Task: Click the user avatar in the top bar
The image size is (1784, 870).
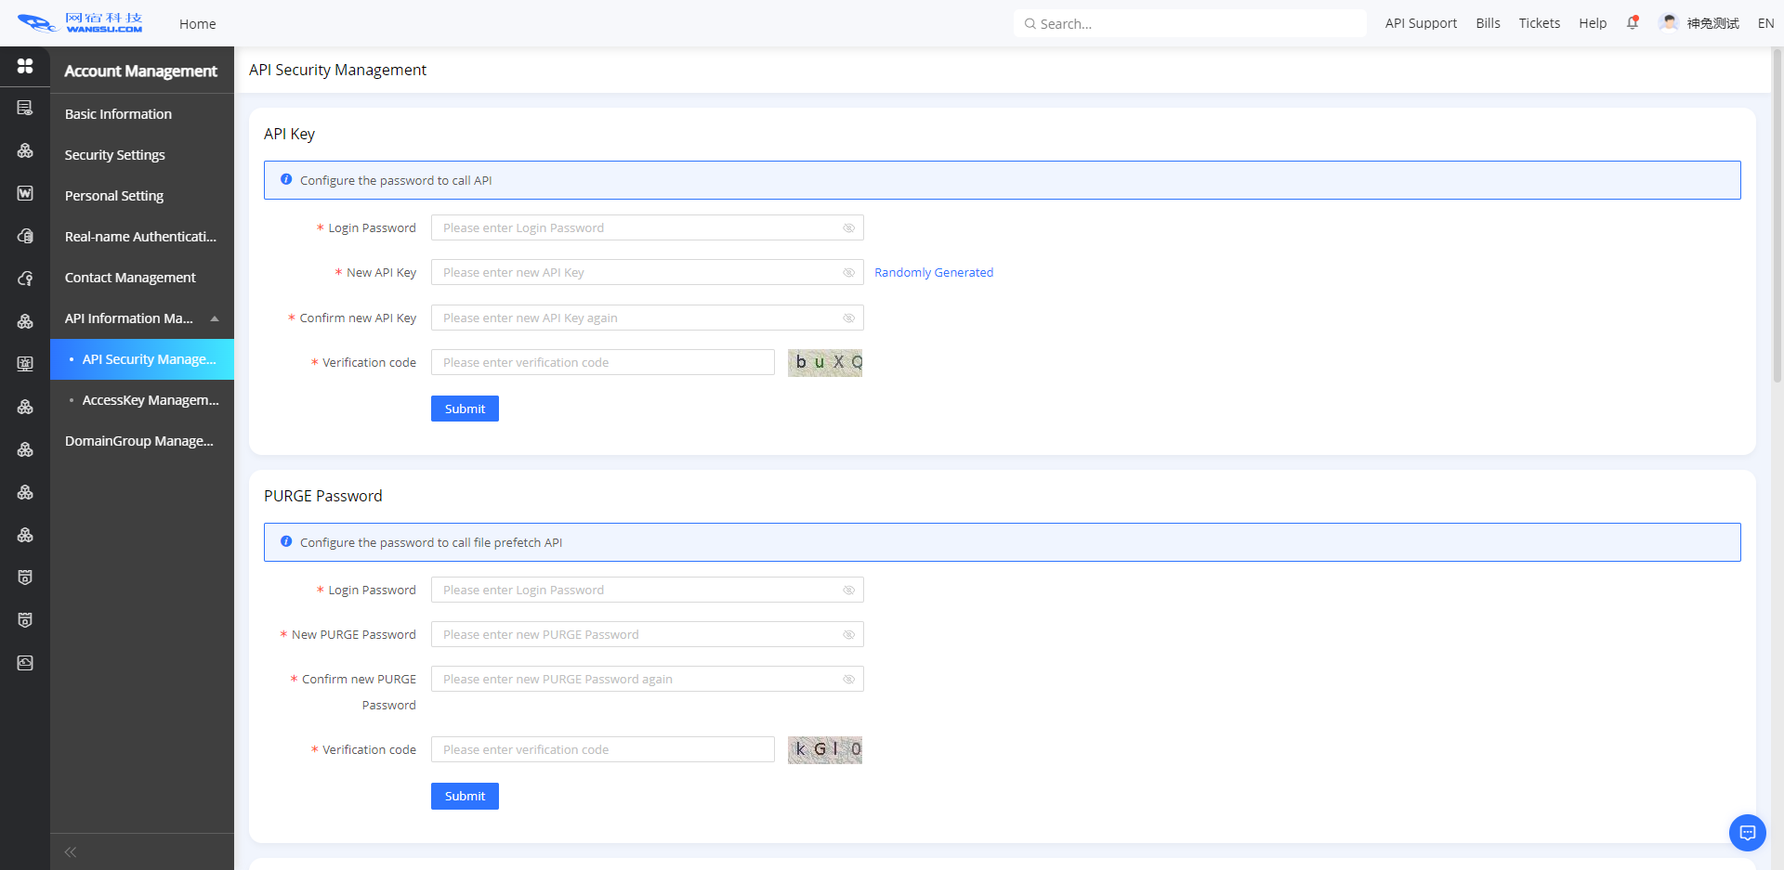Action: [1669, 21]
